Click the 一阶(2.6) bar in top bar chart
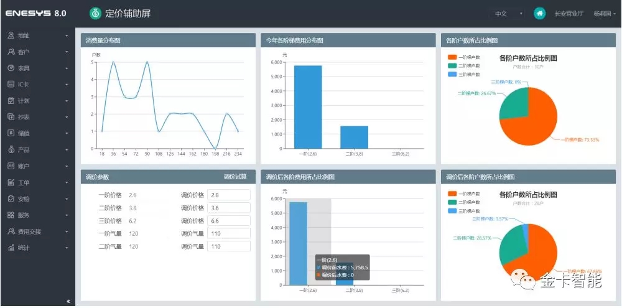The height and width of the screenshot is (308, 622). 308,107
